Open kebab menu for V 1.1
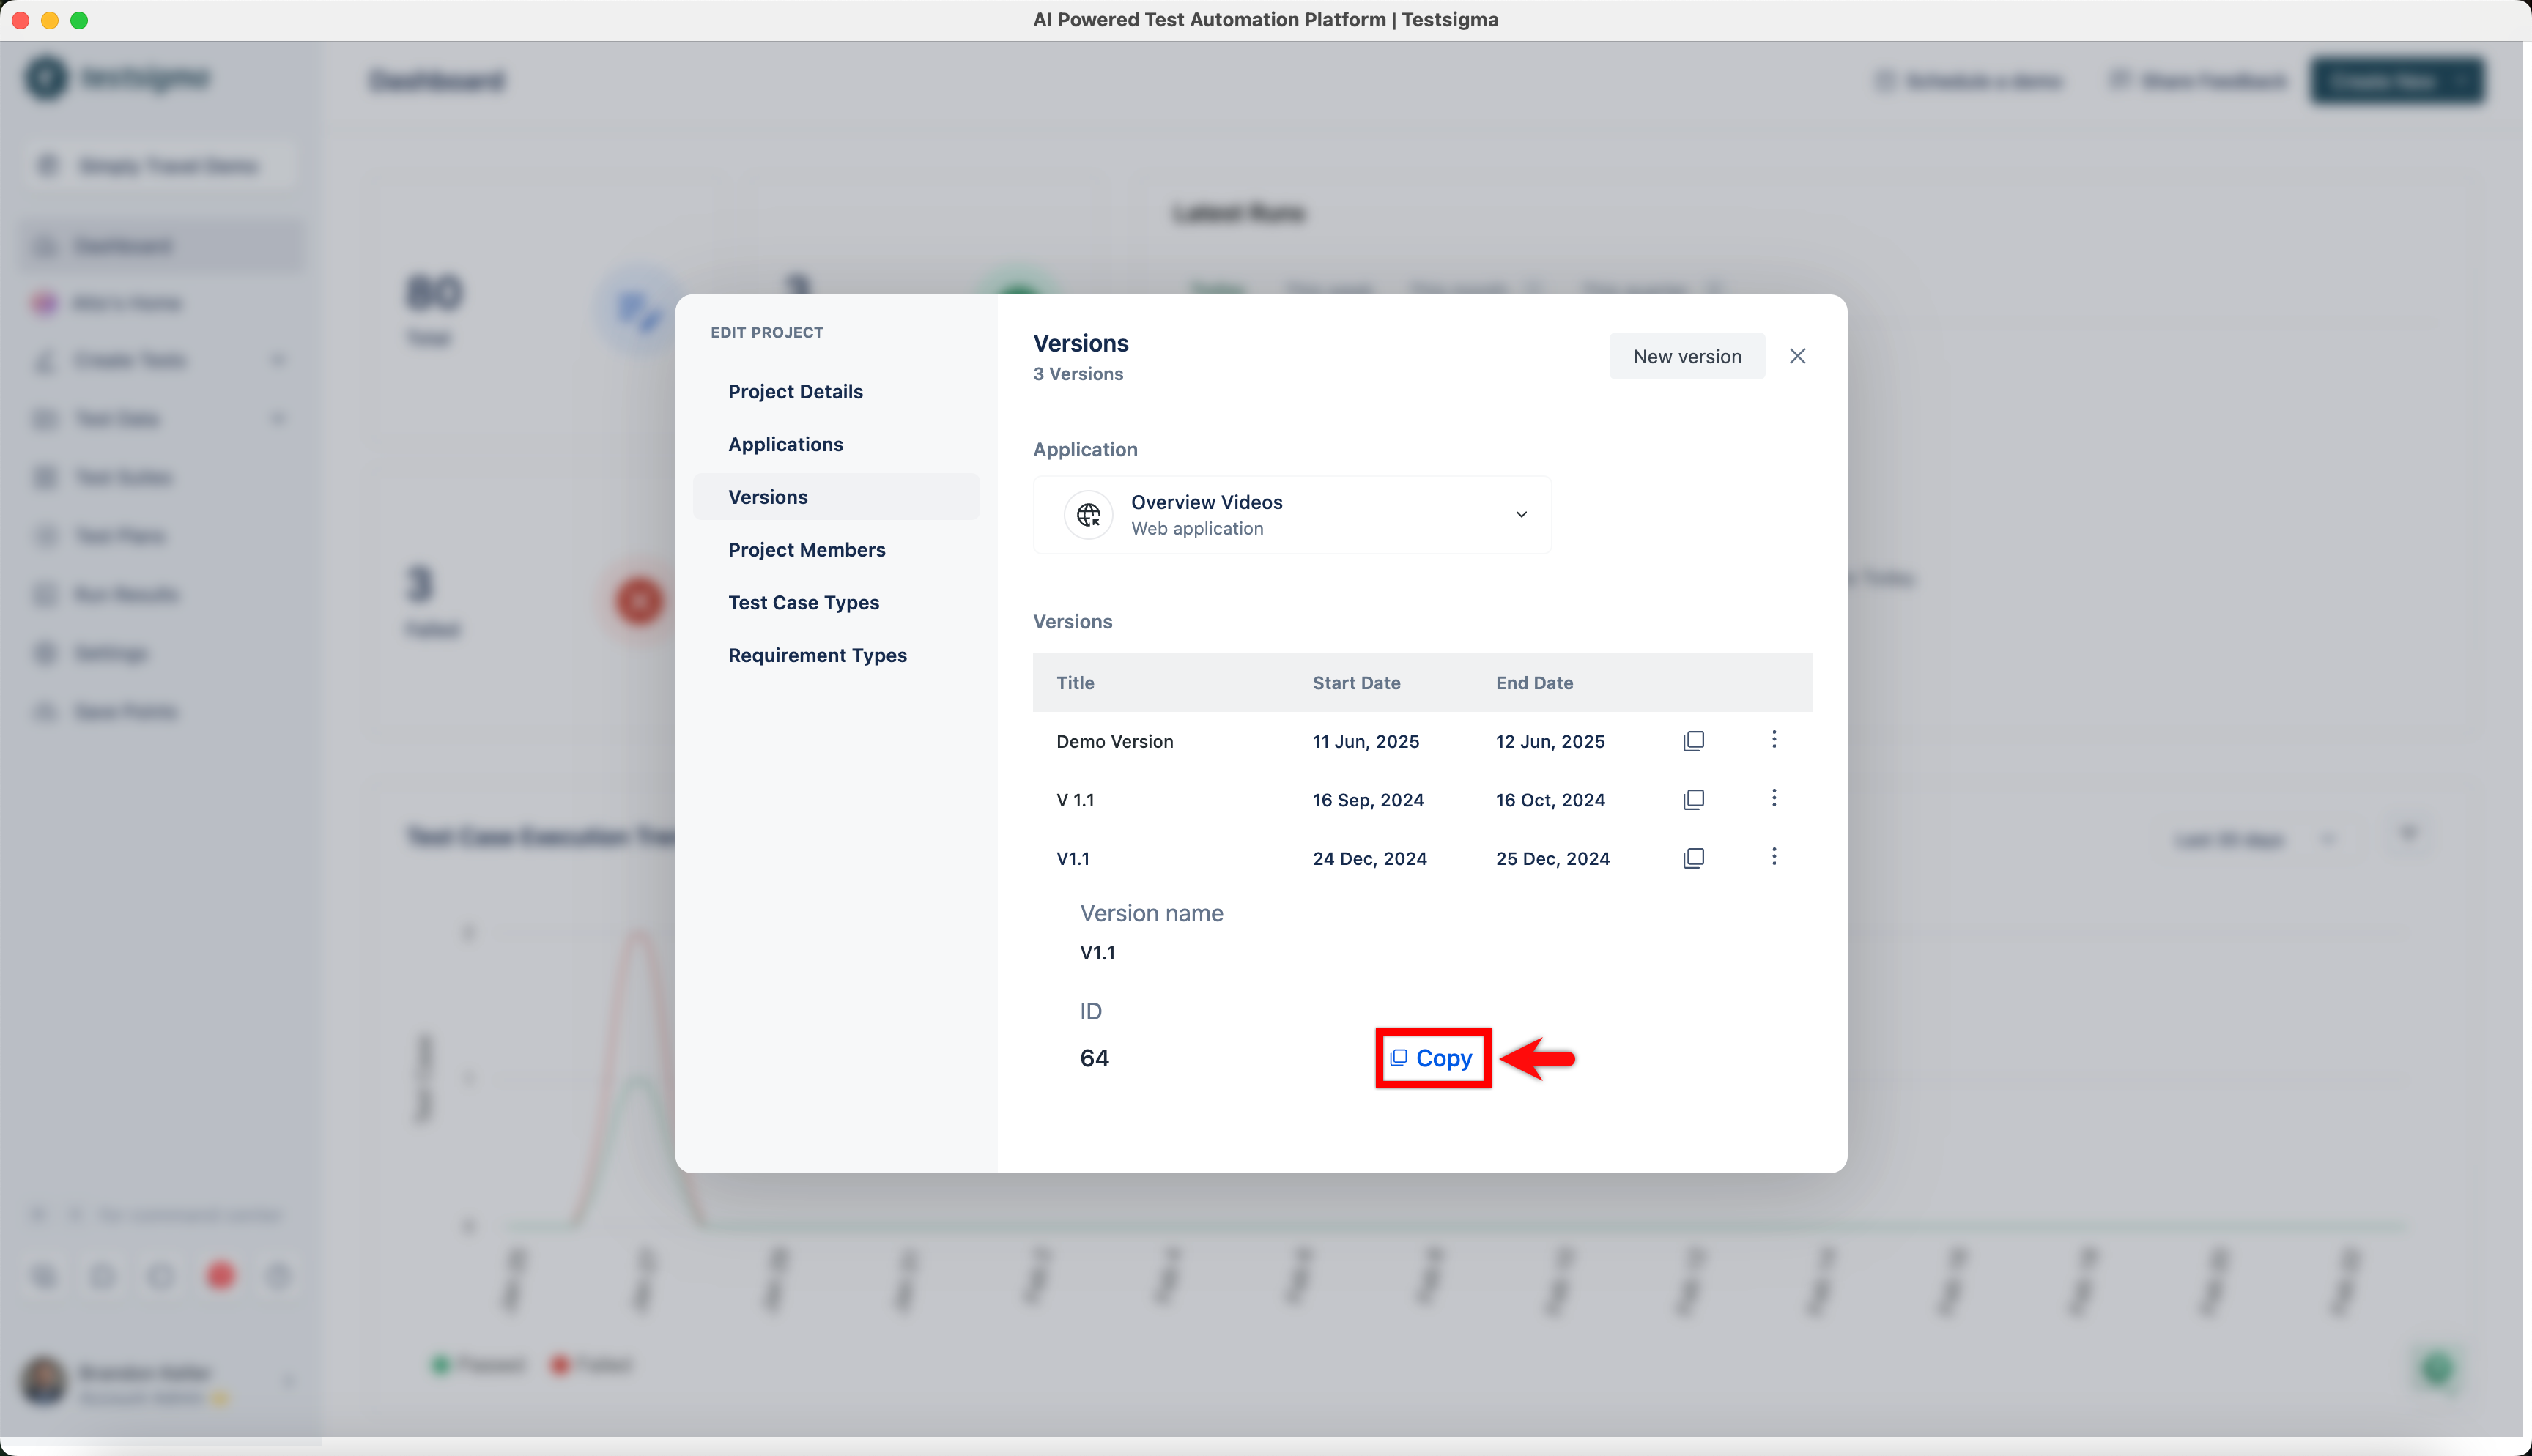Screen dimensions: 2532x1456 [x=1774, y=798]
